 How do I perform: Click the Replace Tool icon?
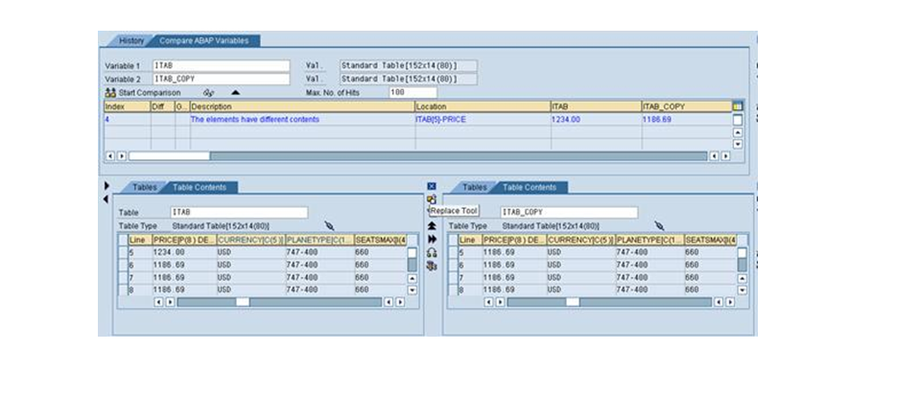point(432,199)
